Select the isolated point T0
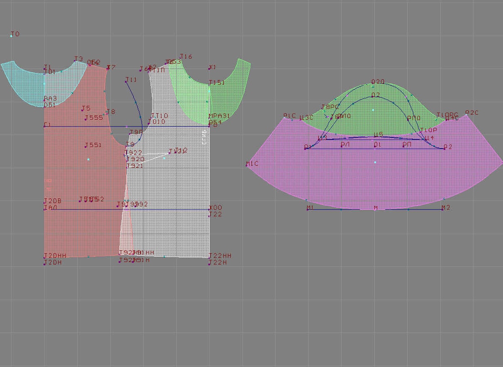This screenshot has width=503, height=367. (x=11, y=36)
